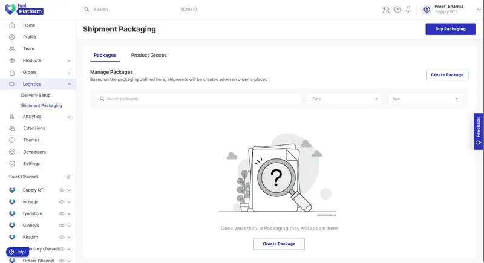Open the support headset icon

point(386,10)
